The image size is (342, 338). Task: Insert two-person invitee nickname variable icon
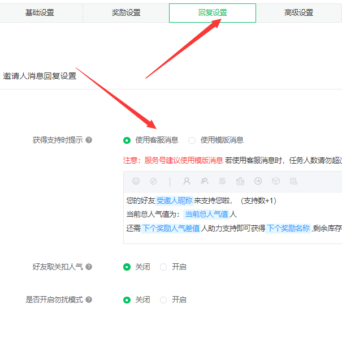205,181
